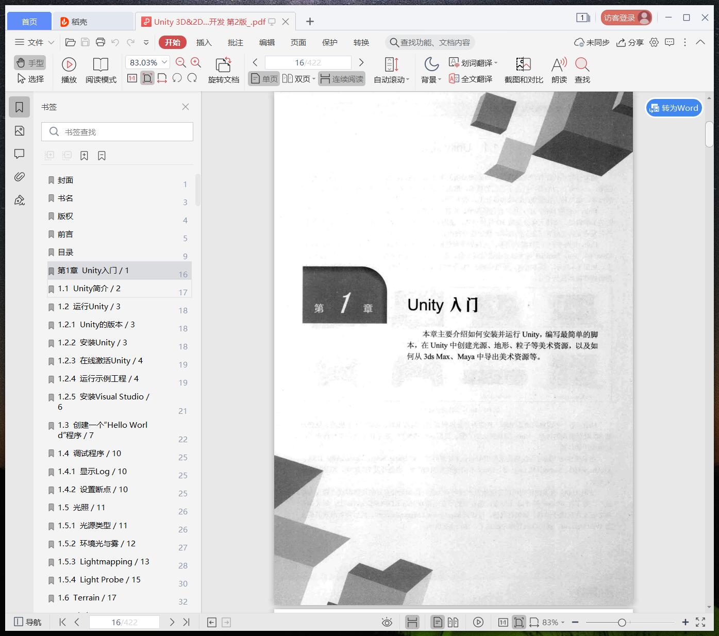Set actual size 1:1 in toolbar
Screen dimensions: 719x636
[132, 78]
